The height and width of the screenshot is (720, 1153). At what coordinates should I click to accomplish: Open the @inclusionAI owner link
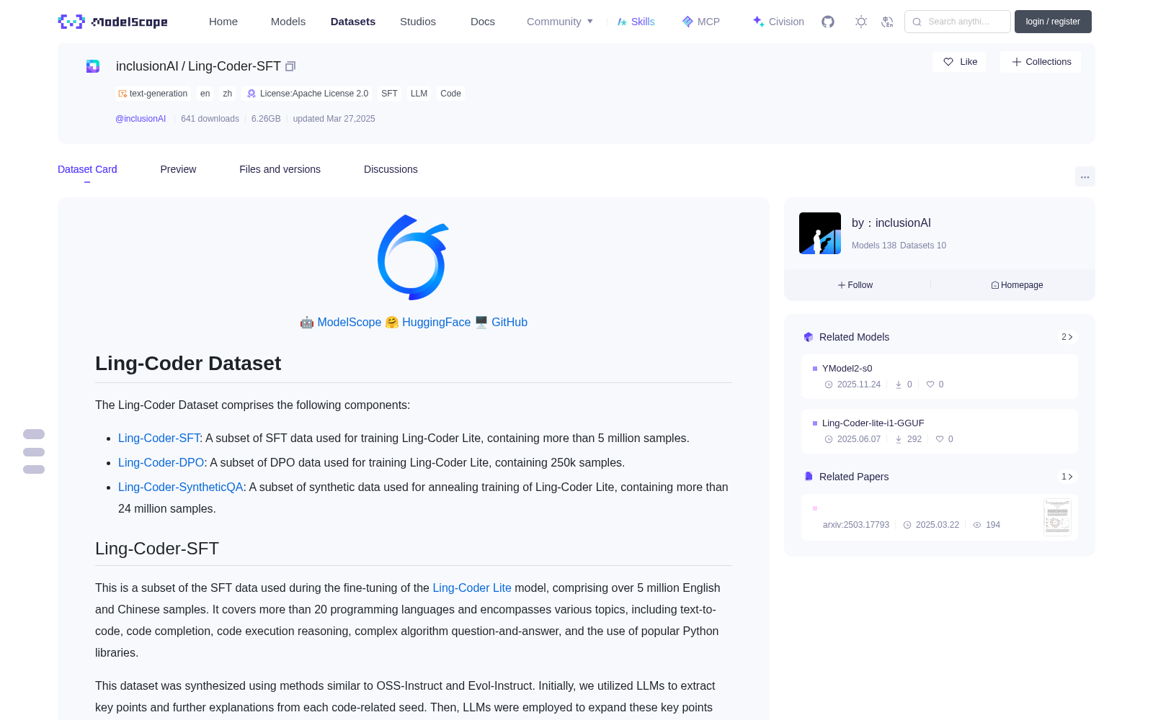141,119
